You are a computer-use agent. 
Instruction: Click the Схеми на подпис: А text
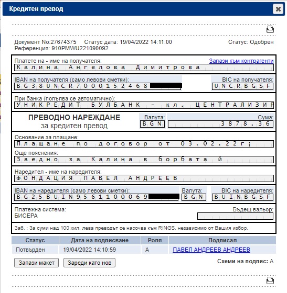coord(245,261)
